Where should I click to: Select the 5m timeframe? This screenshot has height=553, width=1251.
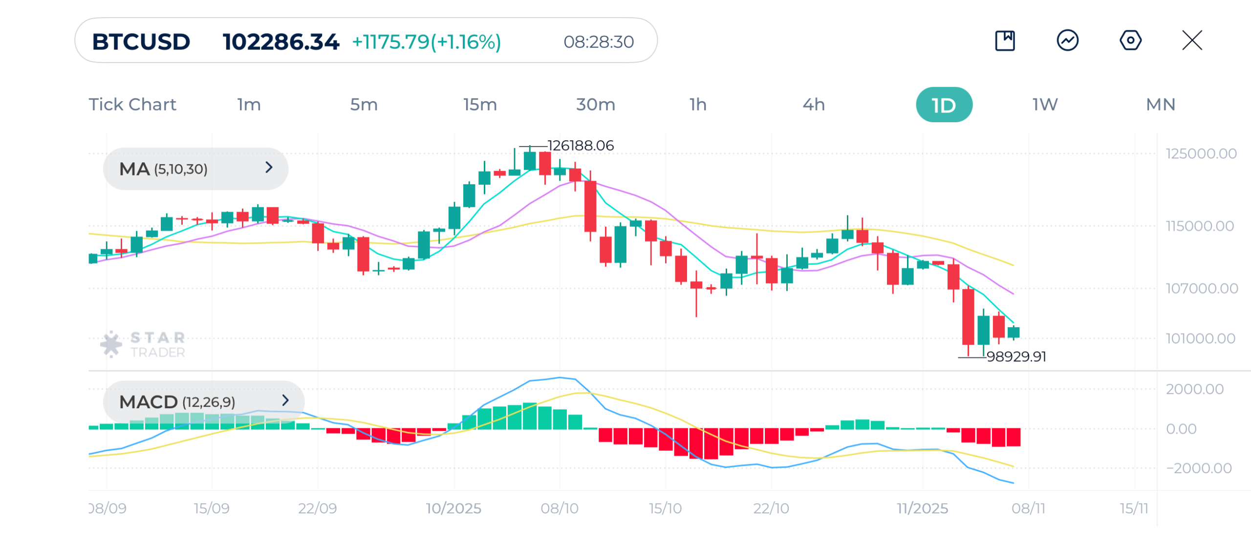point(364,105)
